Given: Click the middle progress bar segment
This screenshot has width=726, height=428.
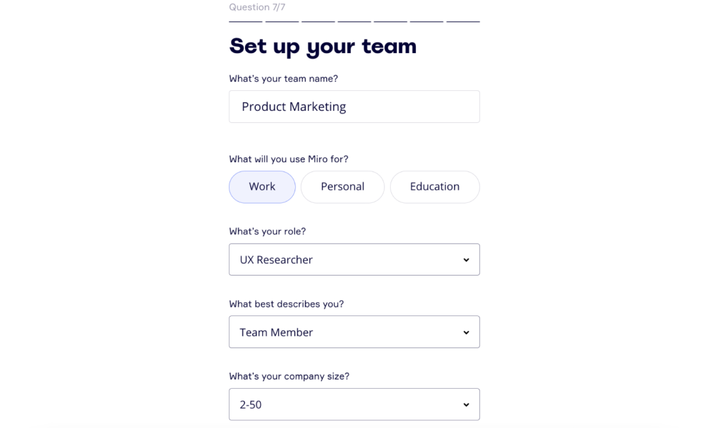Looking at the screenshot, I should tap(354, 20).
